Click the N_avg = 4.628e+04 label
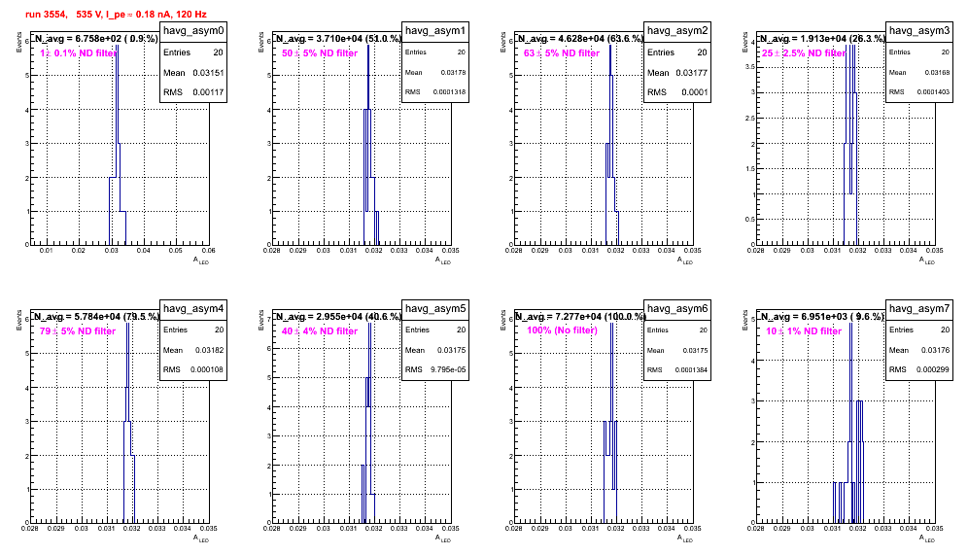The height and width of the screenshot is (556, 968). click(580, 38)
